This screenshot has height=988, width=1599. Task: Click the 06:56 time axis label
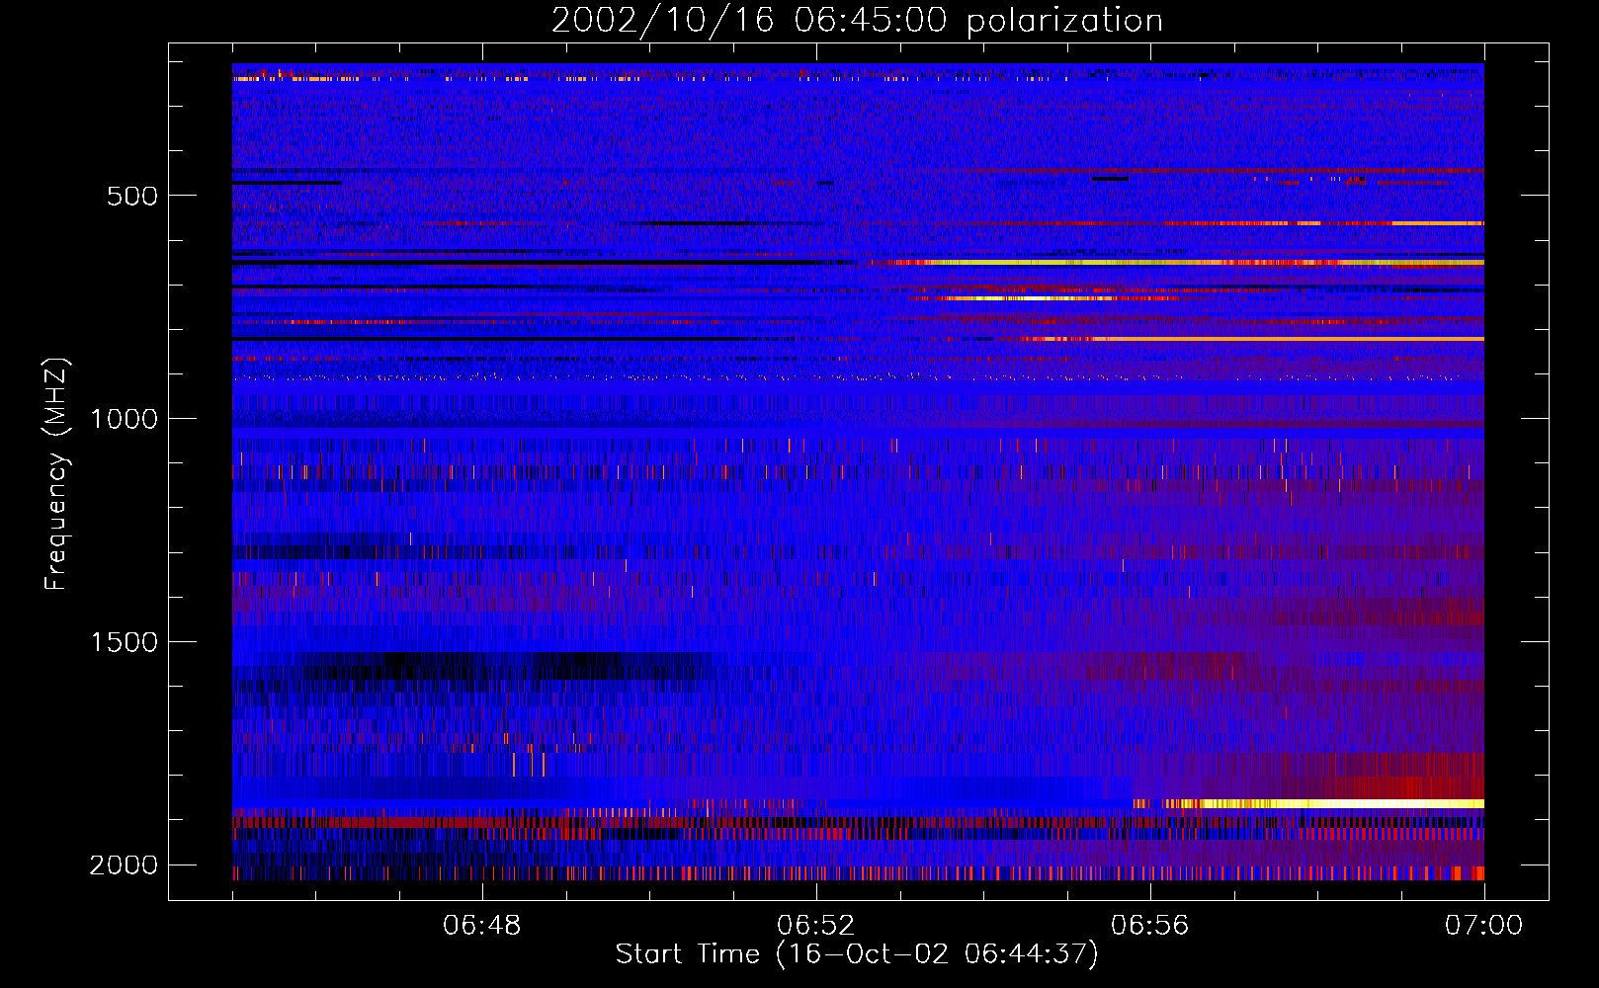click(x=1149, y=926)
